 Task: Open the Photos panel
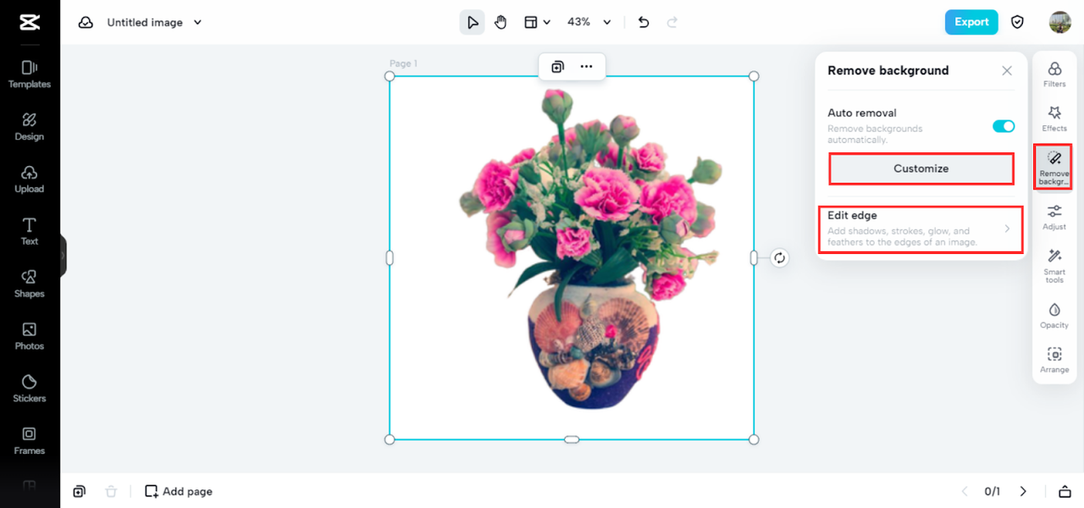[30, 336]
